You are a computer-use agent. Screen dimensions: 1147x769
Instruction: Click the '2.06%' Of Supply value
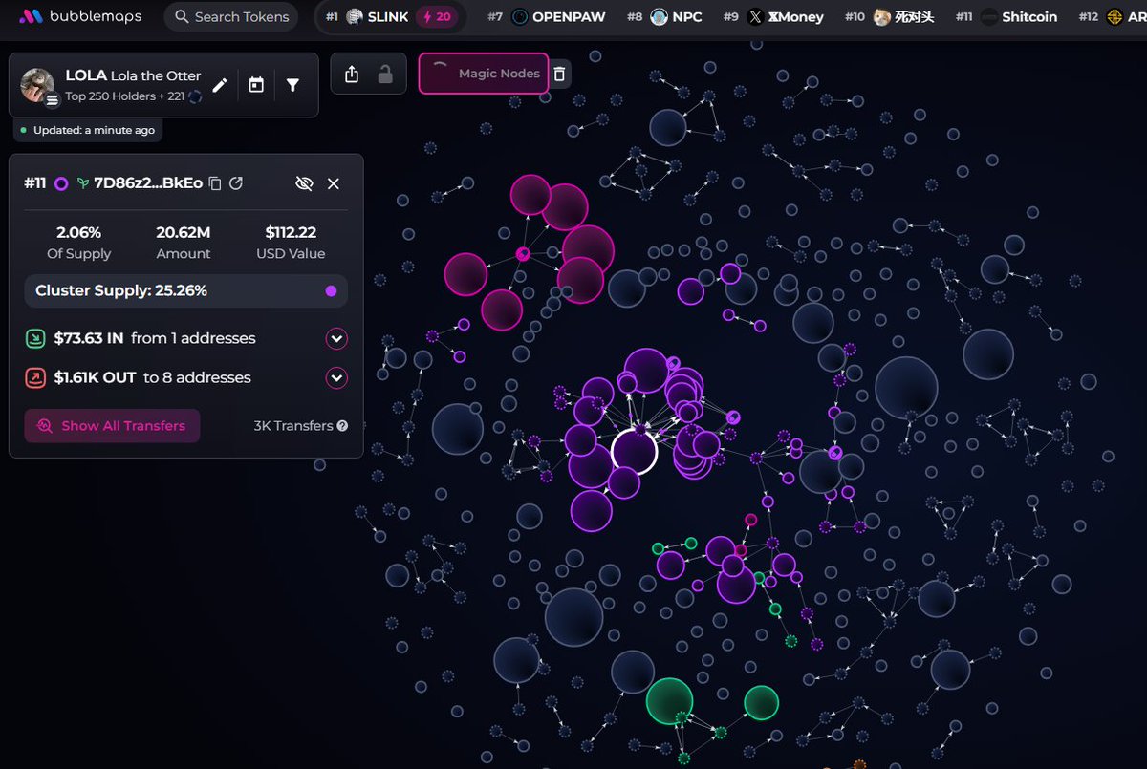click(x=78, y=232)
